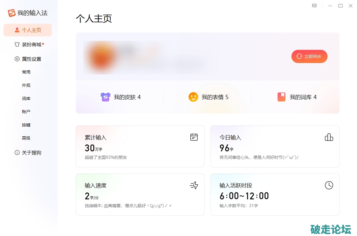Click the red bookmark 我的词库 icon
This screenshot has width=357, height=236.
coord(281,97)
